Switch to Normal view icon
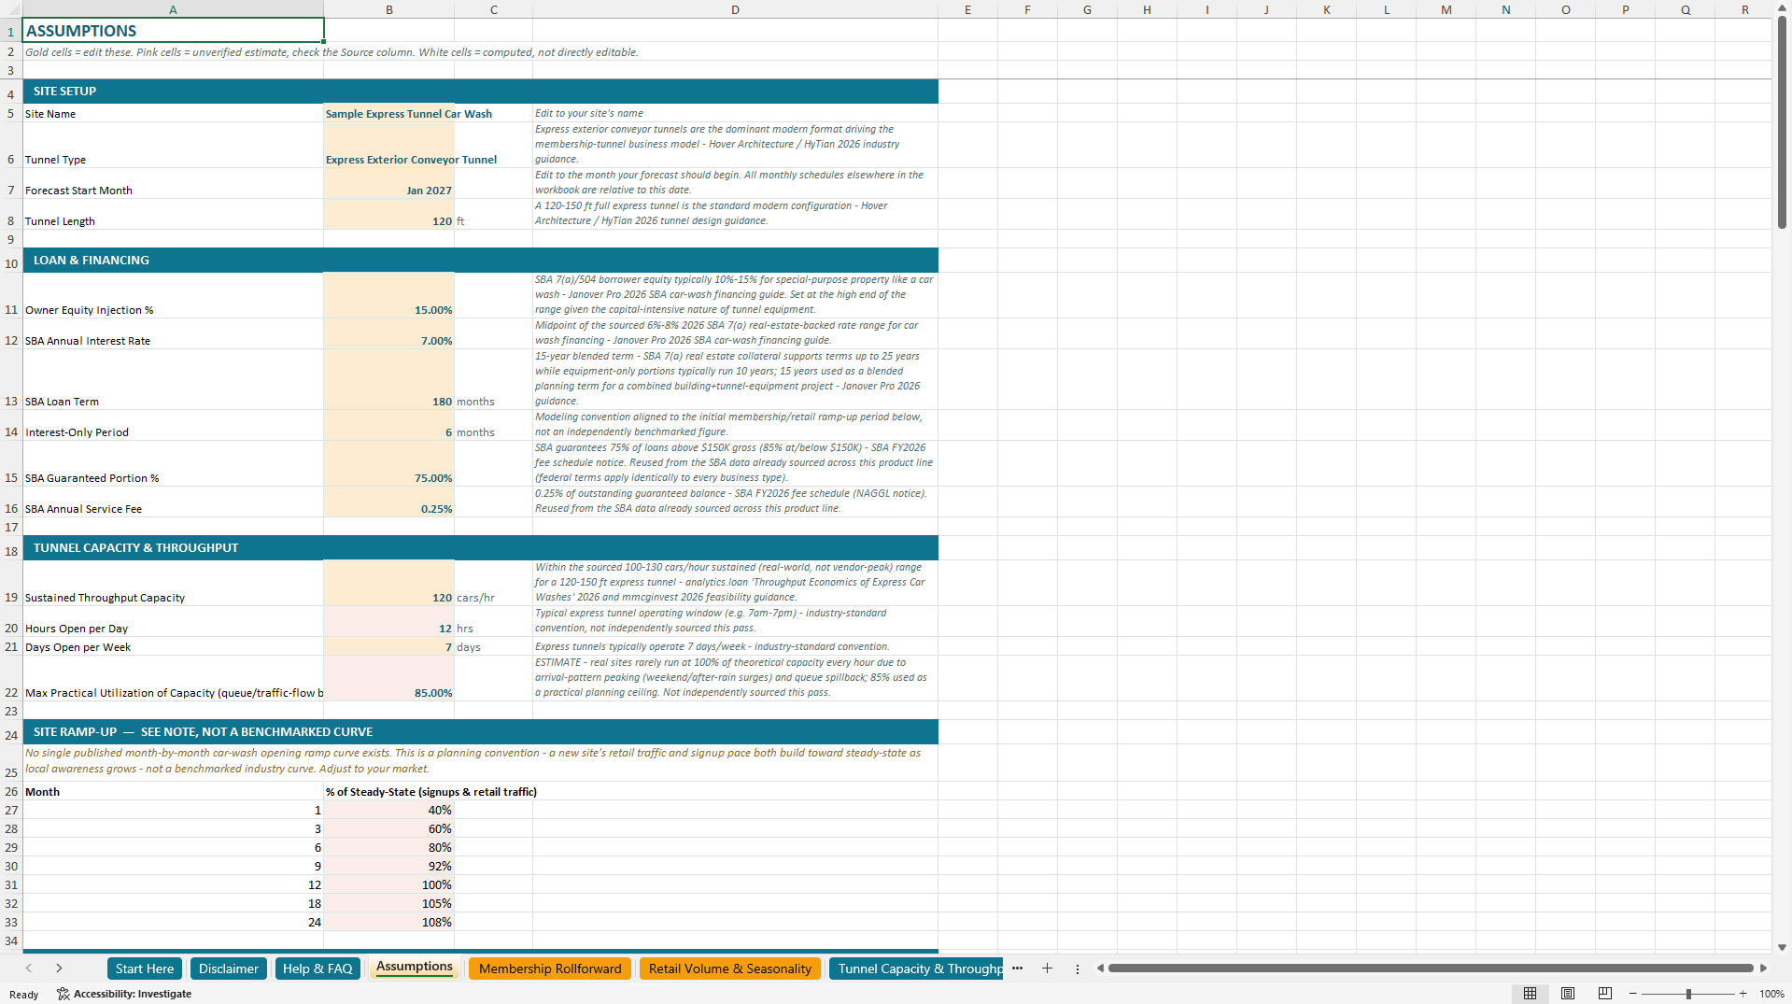Screen dimensions: 1792x1004 pyautogui.click(x=1530, y=994)
